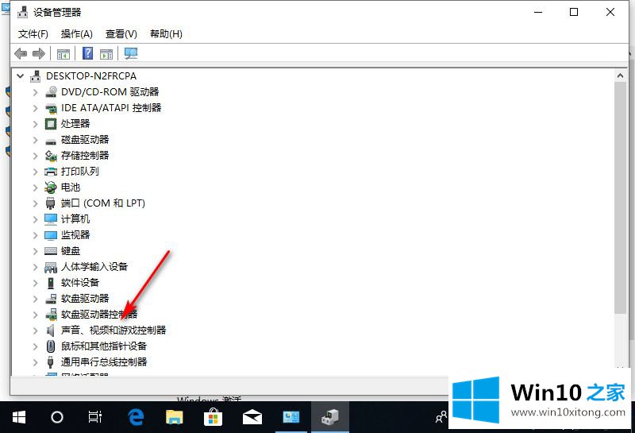Click the show/hide console tree toolbar icon
This screenshot has height=433, width=635.
[x=63, y=53]
